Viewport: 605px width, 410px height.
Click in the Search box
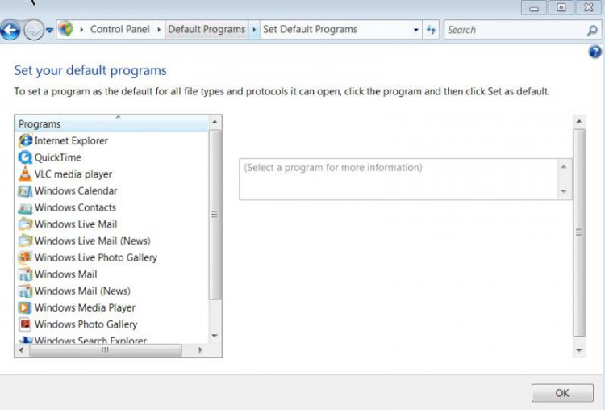tap(515, 30)
